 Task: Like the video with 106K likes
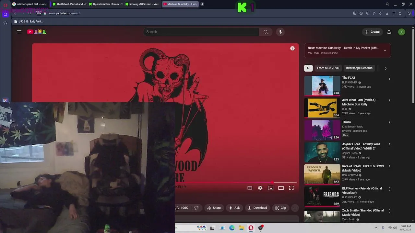182,208
